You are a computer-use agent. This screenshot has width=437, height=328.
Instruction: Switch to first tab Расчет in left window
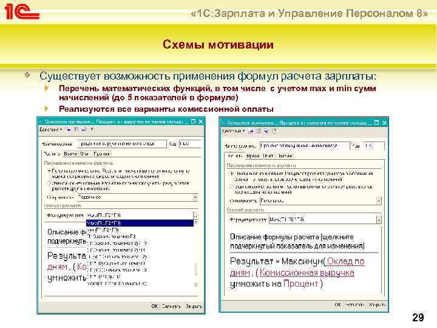coord(52,154)
